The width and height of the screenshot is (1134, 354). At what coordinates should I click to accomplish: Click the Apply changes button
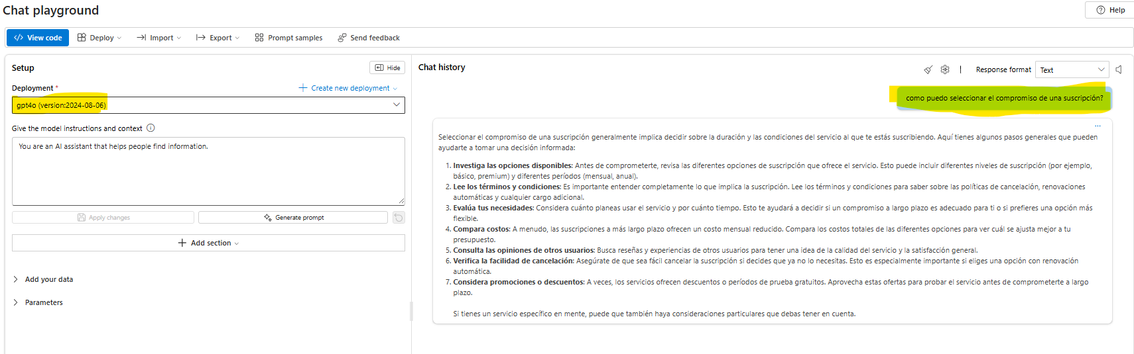(x=103, y=217)
